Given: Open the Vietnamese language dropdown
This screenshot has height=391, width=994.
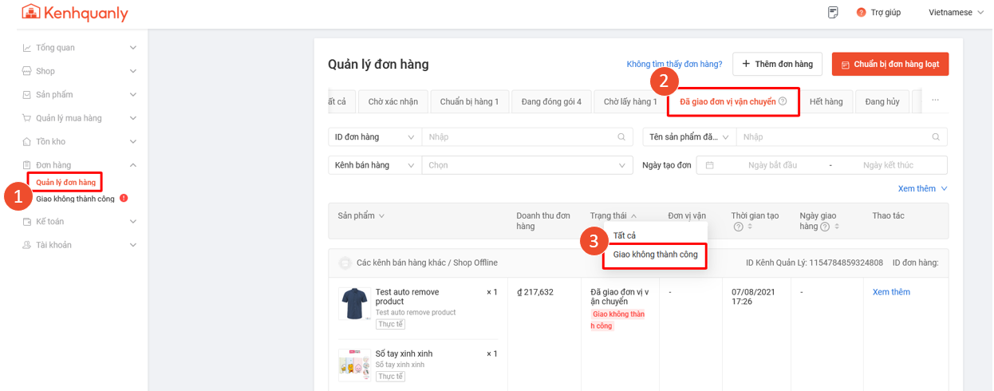Looking at the screenshot, I should coord(956,13).
